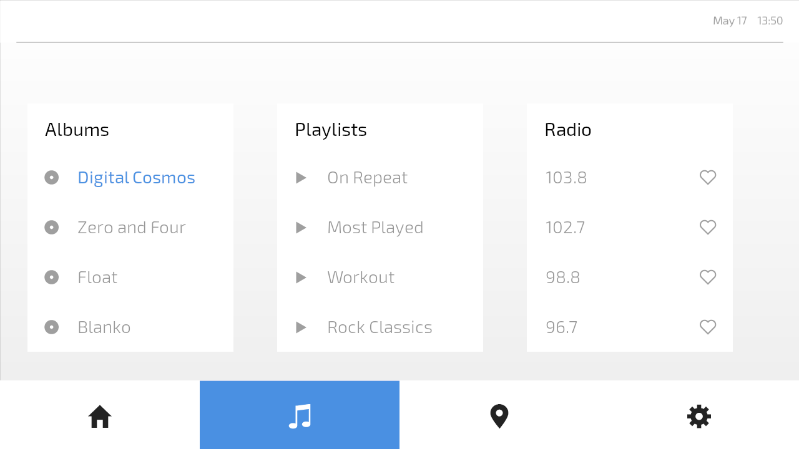Click disc icon beside Float album
Viewport: 799px width, 449px height.
pyautogui.click(x=52, y=278)
